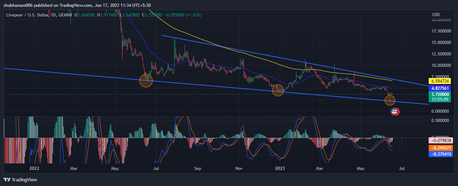Click the USD currency label on the price axis
Image resolution: width=458 pixels, height=186 pixels.
pos(436,15)
